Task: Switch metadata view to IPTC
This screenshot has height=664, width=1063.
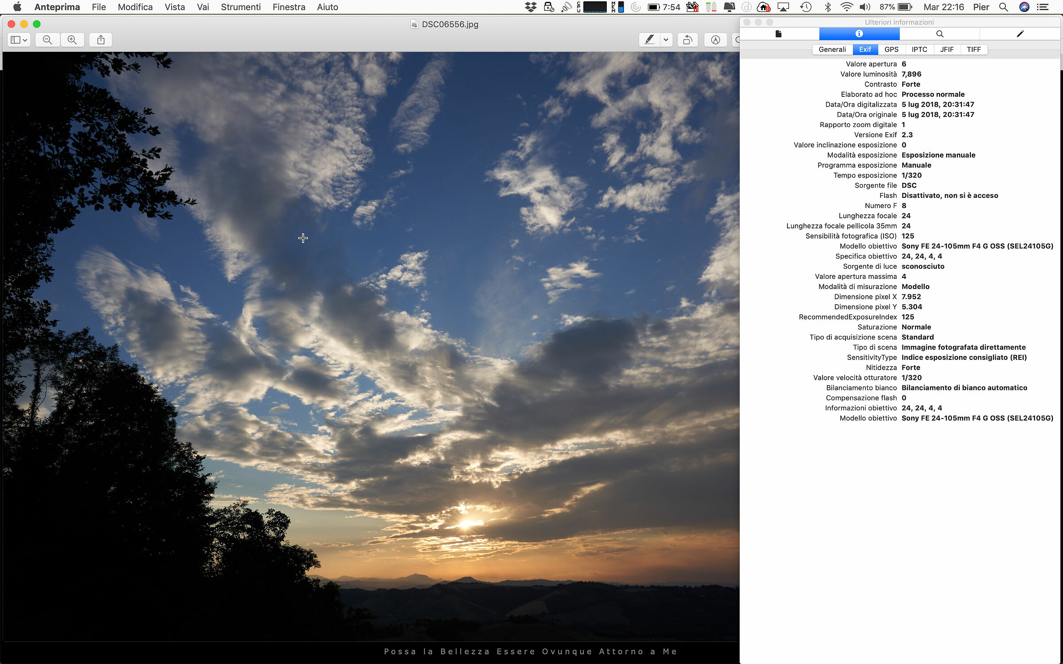Action: point(919,49)
